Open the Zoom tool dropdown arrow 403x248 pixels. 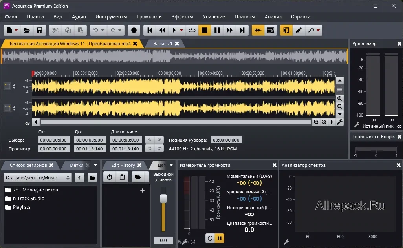click(318, 30)
